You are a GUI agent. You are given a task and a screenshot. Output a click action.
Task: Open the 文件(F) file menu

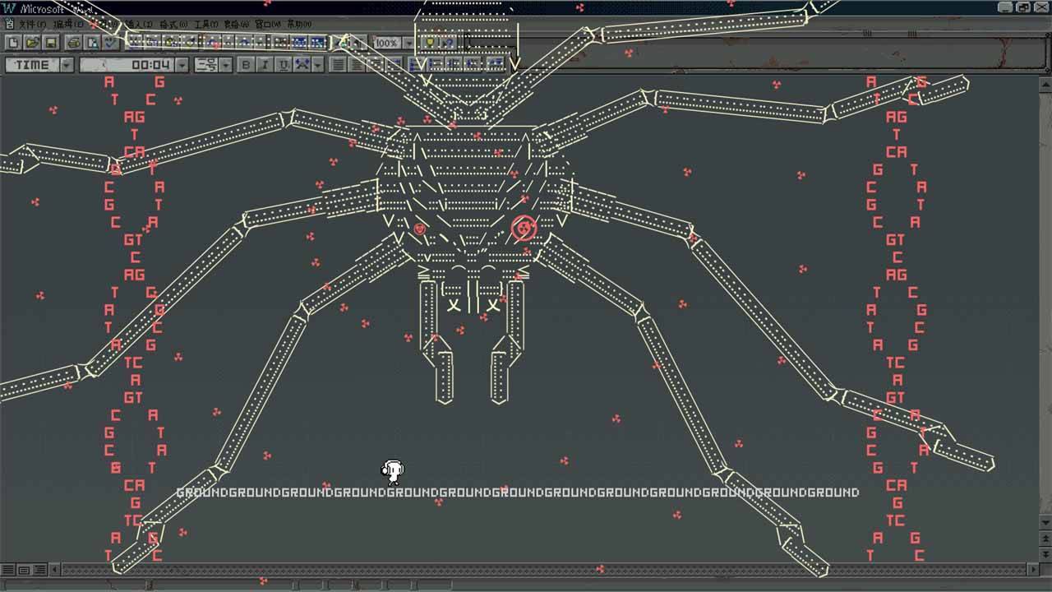[x=32, y=24]
